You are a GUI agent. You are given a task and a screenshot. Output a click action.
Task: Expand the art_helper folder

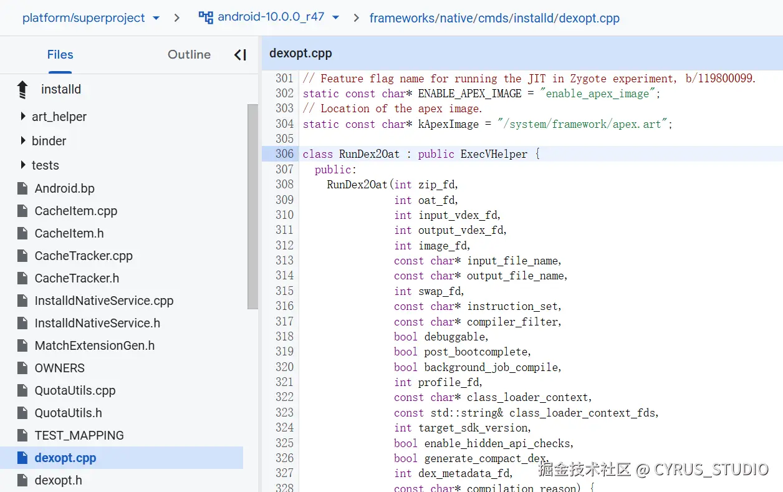(23, 116)
